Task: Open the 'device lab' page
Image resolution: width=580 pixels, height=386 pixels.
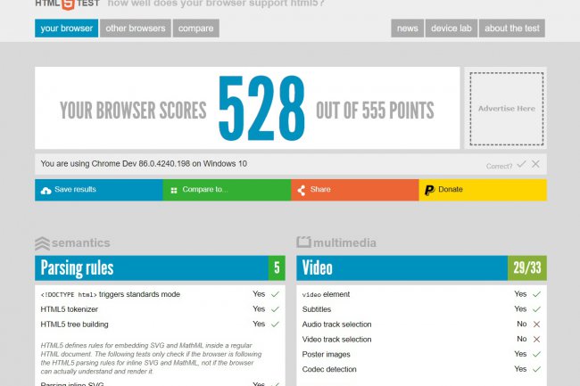Action: pos(452,29)
